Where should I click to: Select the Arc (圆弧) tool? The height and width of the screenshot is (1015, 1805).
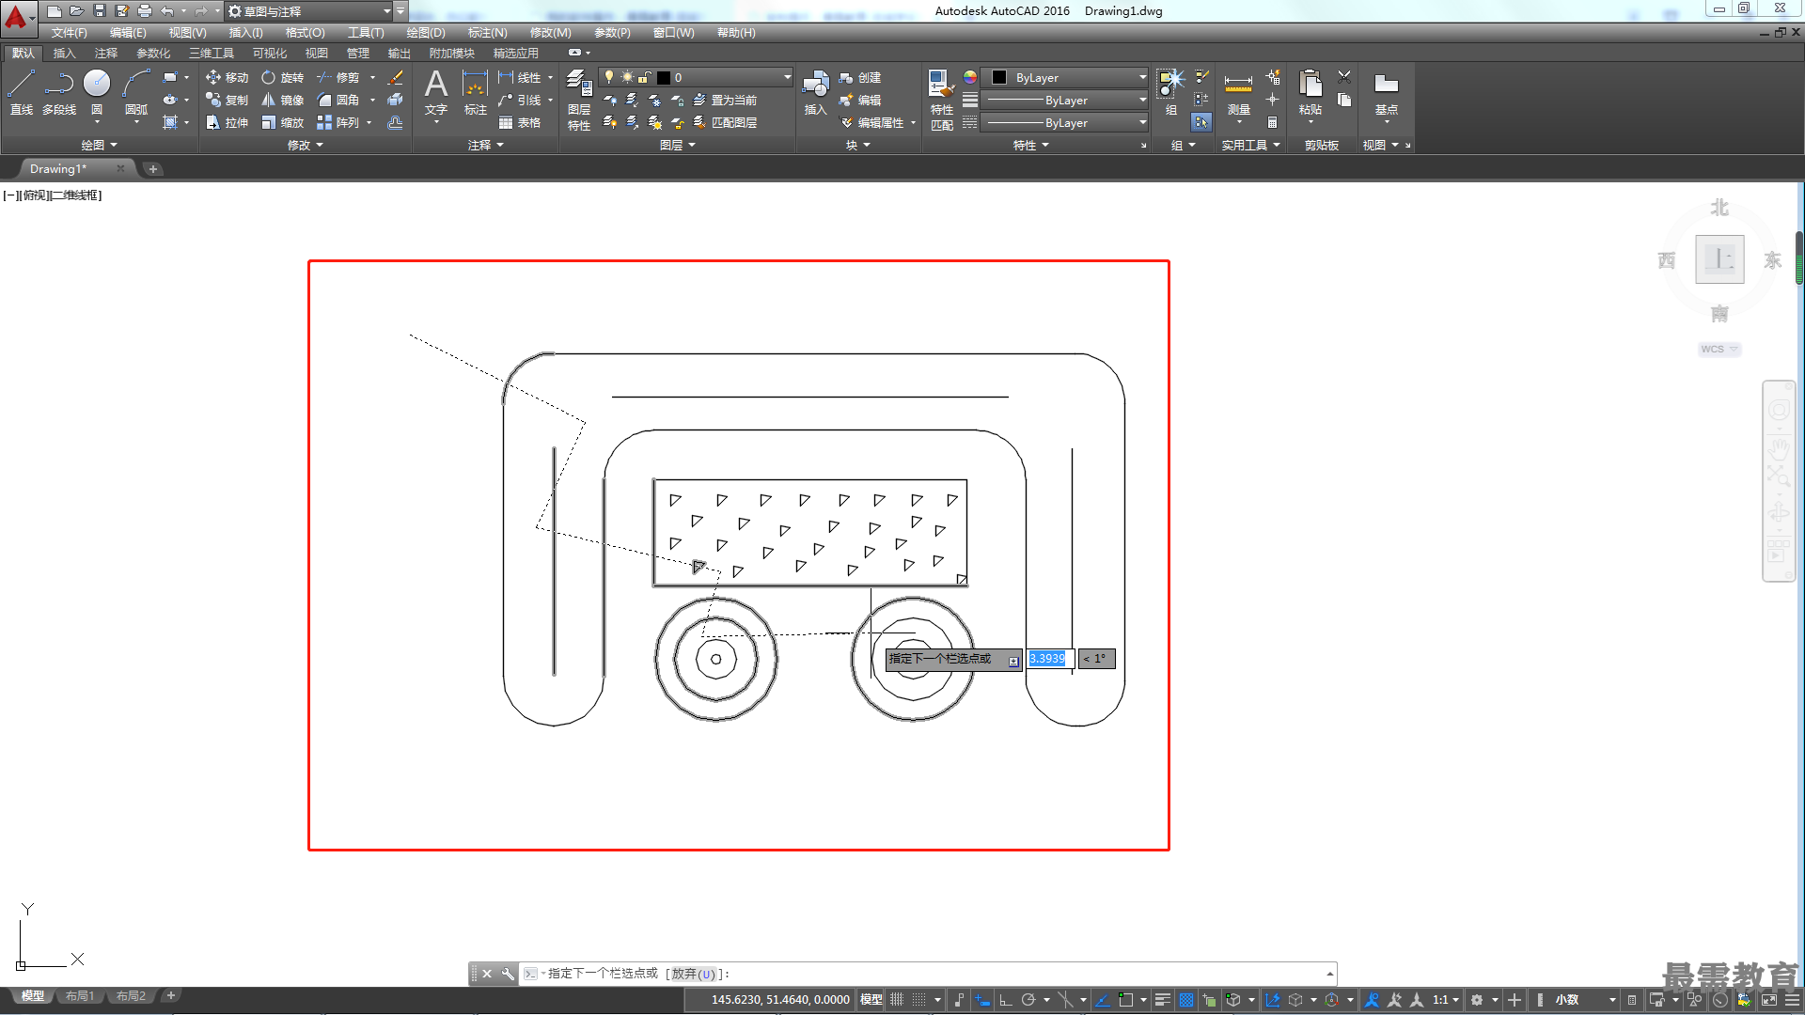tap(136, 92)
